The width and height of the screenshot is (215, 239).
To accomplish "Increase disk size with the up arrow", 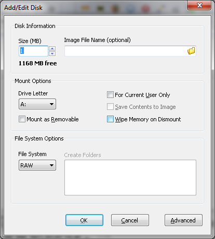I will point(52,49).
